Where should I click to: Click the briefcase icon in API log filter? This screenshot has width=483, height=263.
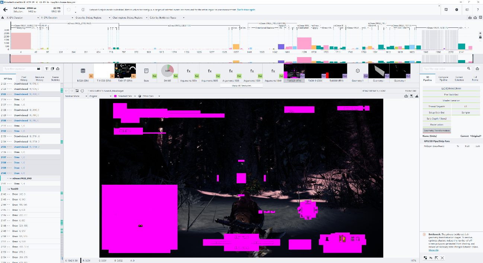(x=39, y=69)
